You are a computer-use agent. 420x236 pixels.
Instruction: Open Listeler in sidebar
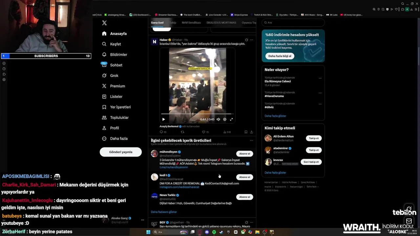point(112,96)
